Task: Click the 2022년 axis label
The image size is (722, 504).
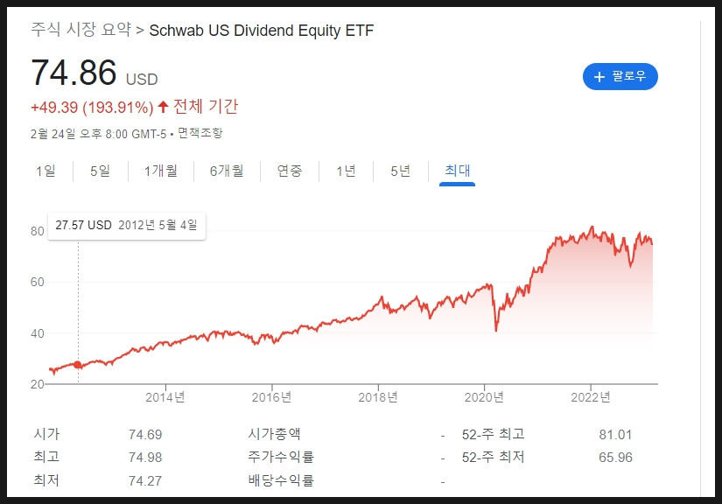Action: coord(591,397)
